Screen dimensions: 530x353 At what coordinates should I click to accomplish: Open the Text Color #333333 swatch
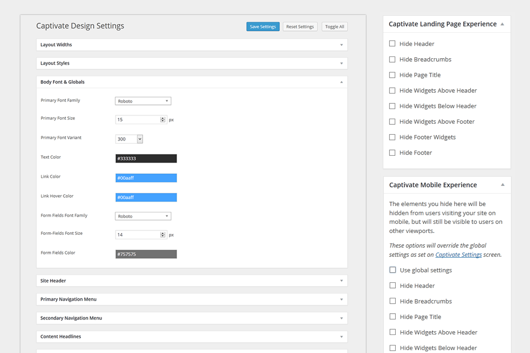click(x=146, y=158)
